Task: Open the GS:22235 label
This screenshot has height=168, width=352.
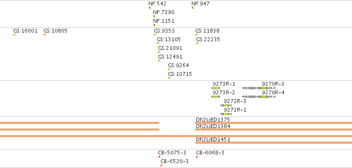Action: tap(208, 40)
